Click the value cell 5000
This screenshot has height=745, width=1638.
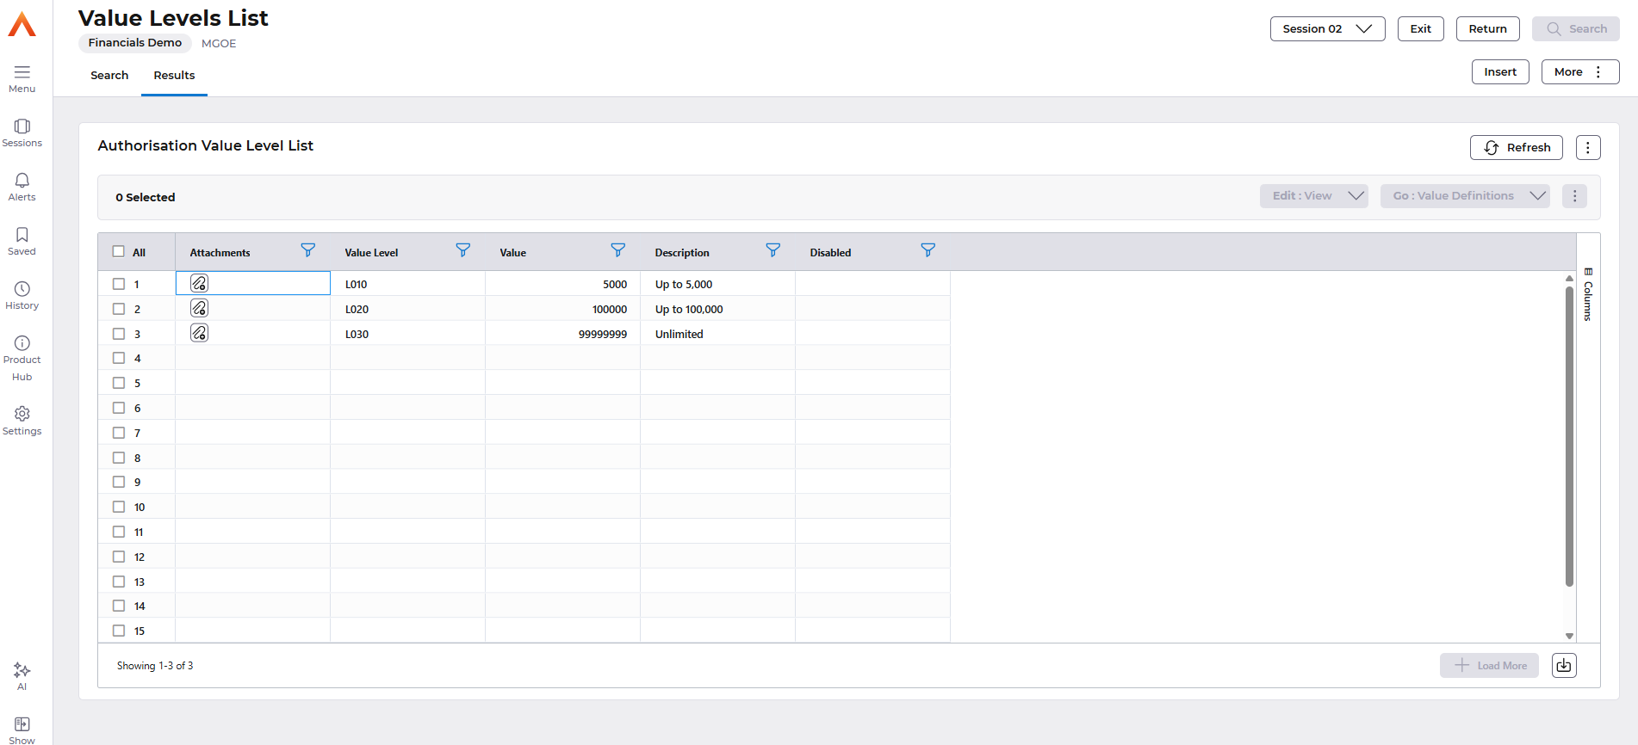point(562,284)
